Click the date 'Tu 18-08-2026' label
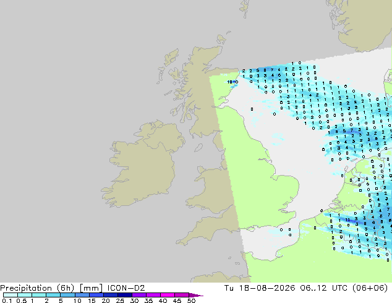The image size is (392, 303). (x=260, y=288)
